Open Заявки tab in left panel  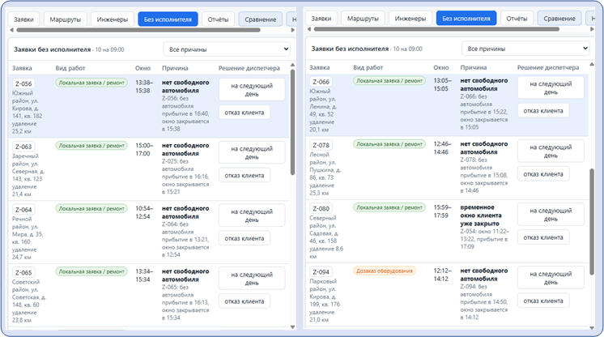click(23, 19)
